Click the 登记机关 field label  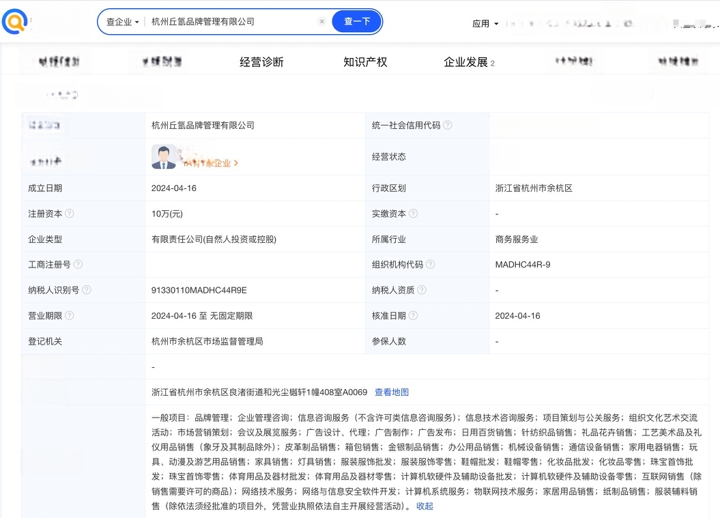(45, 341)
